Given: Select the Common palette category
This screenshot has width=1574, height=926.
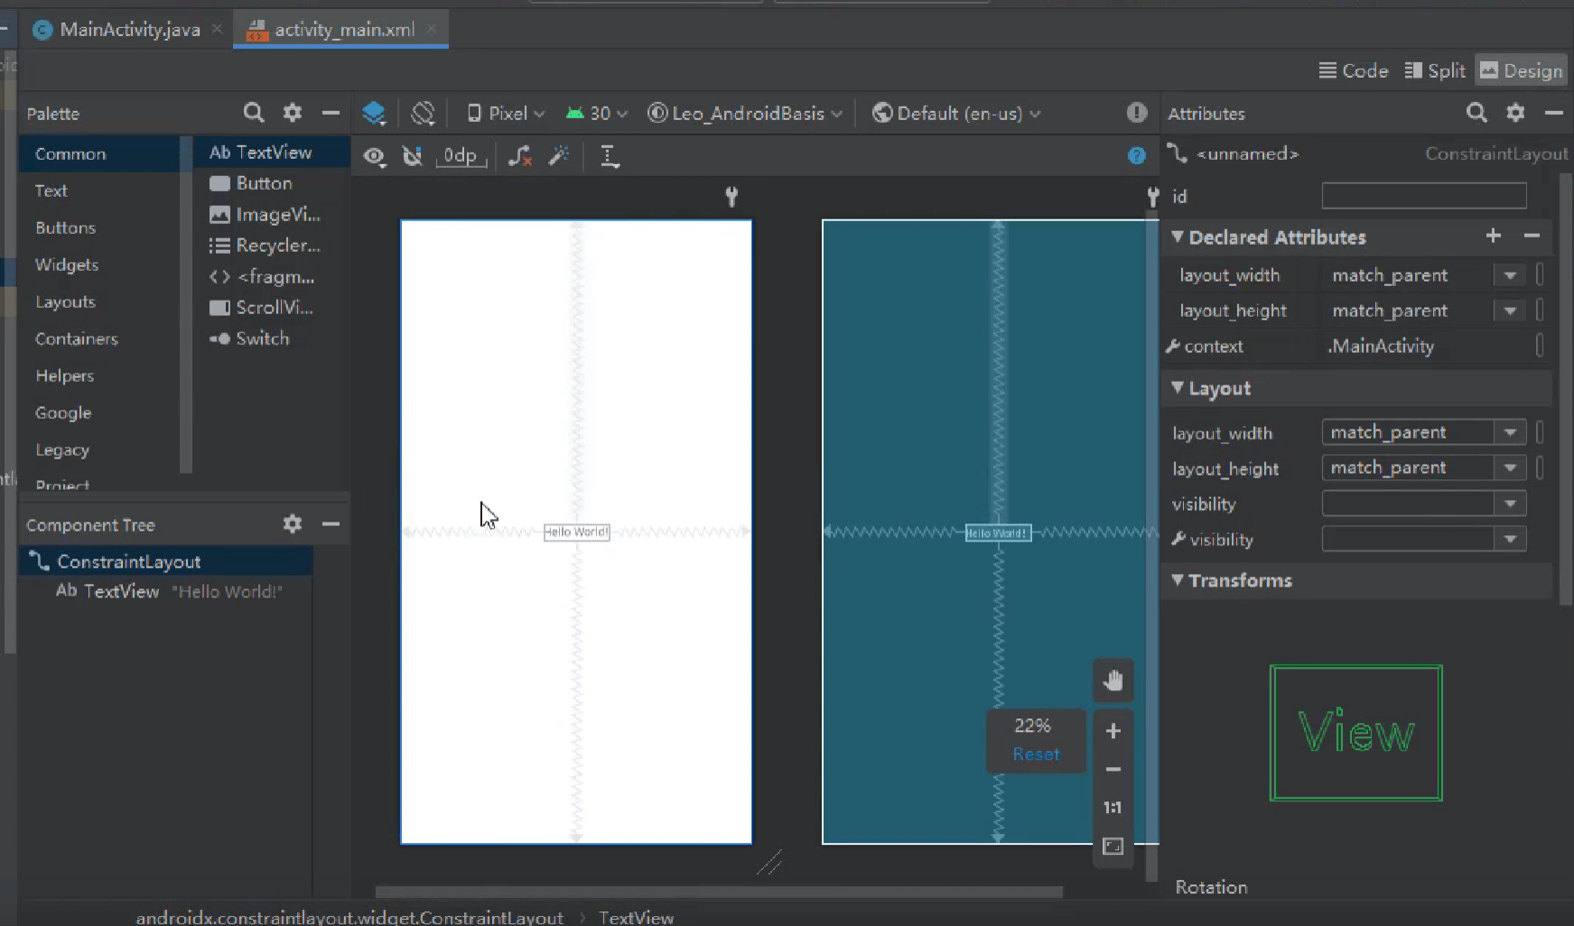Looking at the screenshot, I should point(99,153).
